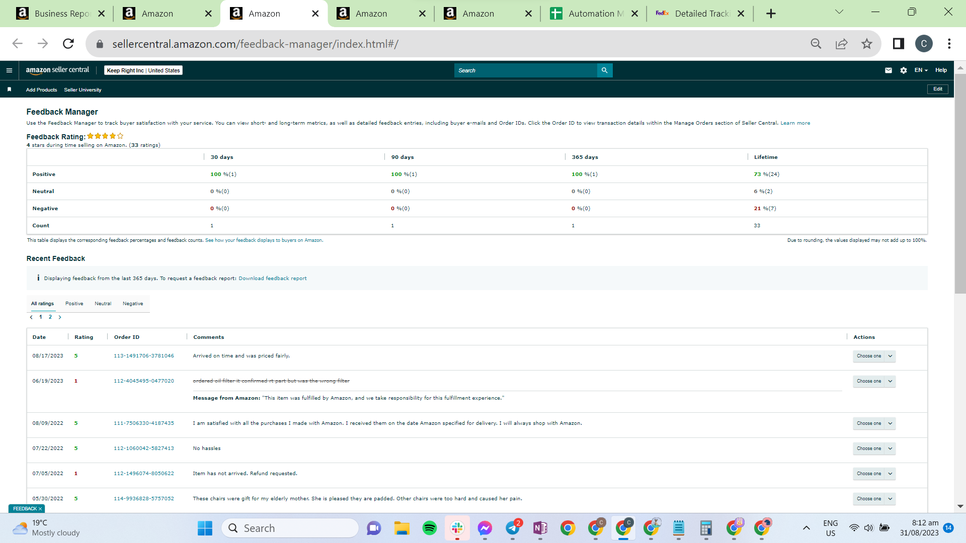Click the Seller Central search field

click(525, 70)
